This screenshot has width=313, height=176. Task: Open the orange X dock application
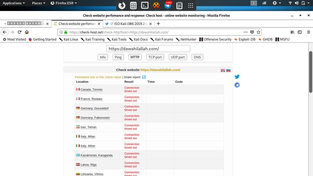point(156,5)
